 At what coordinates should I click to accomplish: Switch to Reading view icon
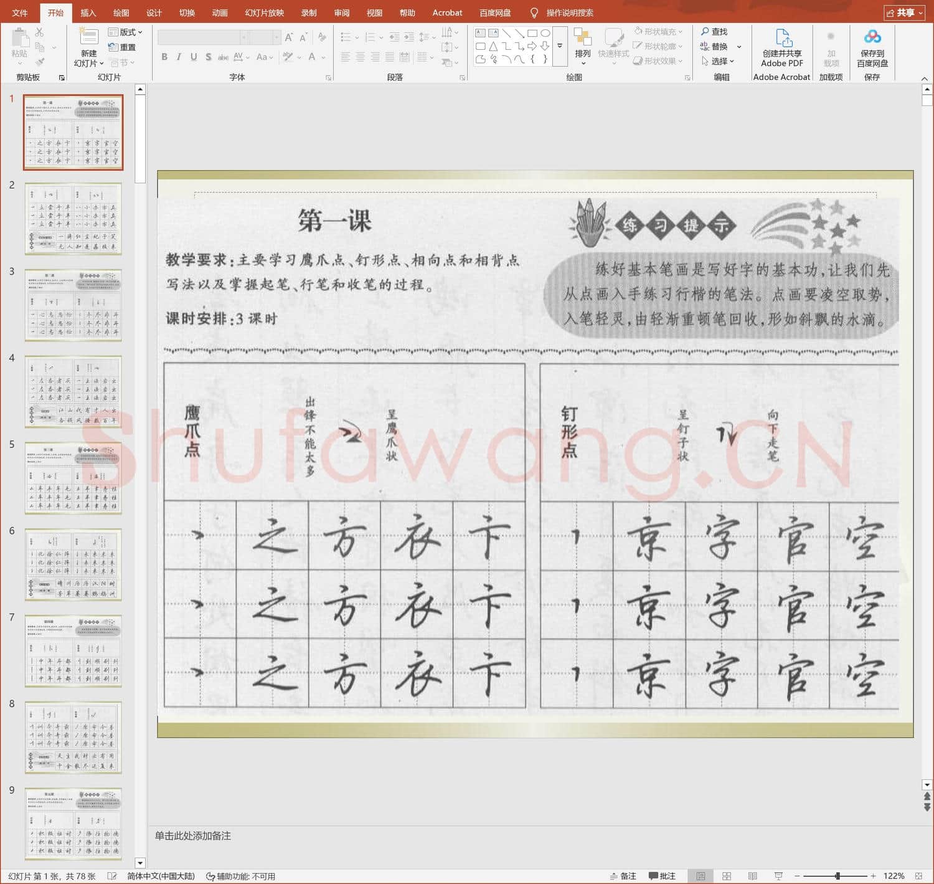(752, 876)
